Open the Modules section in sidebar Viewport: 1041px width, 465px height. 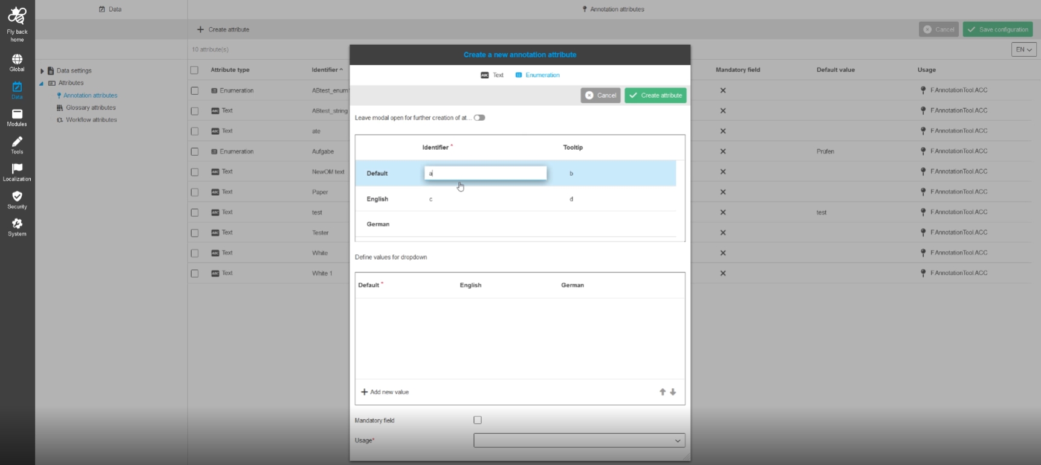pos(17,118)
